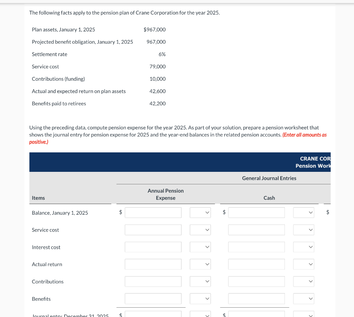Open the debit/credit dropdown for Balance January 1 pension expense
This screenshot has width=354, height=317.
click(x=200, y=212)
